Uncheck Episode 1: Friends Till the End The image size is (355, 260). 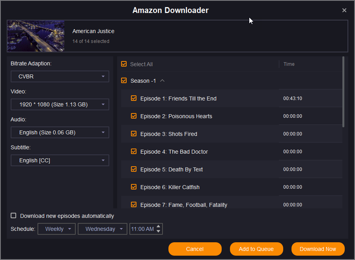coord(134,98)
